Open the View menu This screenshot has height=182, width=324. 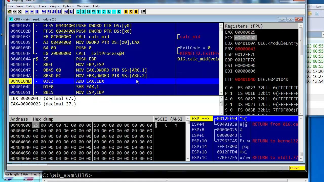pos(19,6)
